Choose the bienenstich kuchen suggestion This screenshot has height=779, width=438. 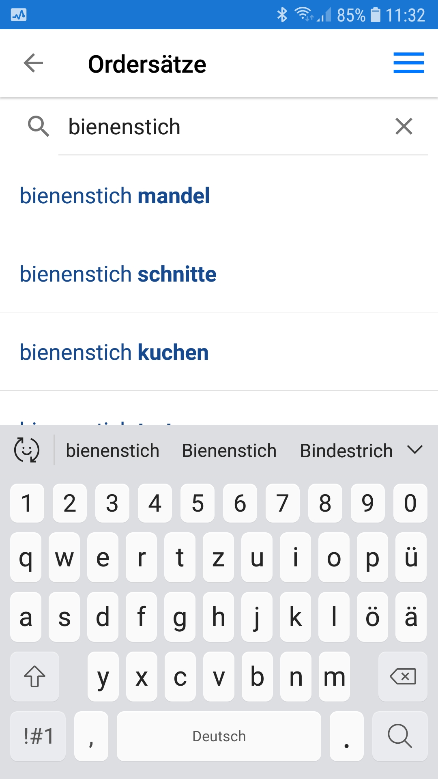[114, 352]
